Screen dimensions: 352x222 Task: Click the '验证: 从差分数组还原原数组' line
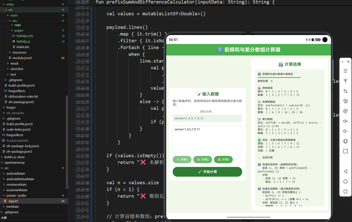[x=279, y=140]
